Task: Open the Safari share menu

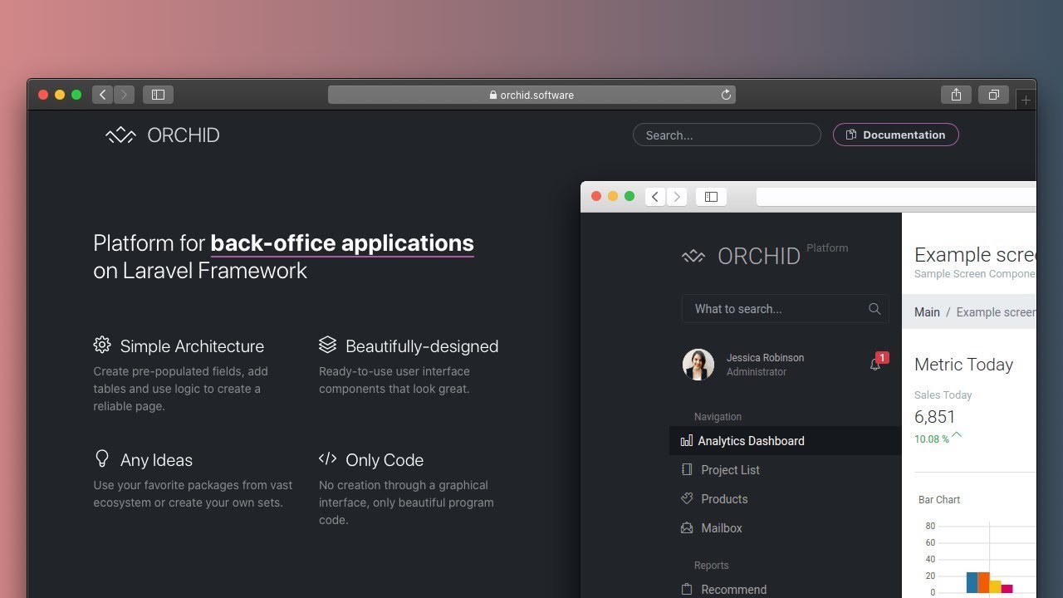Action: [x=957, y=95]
